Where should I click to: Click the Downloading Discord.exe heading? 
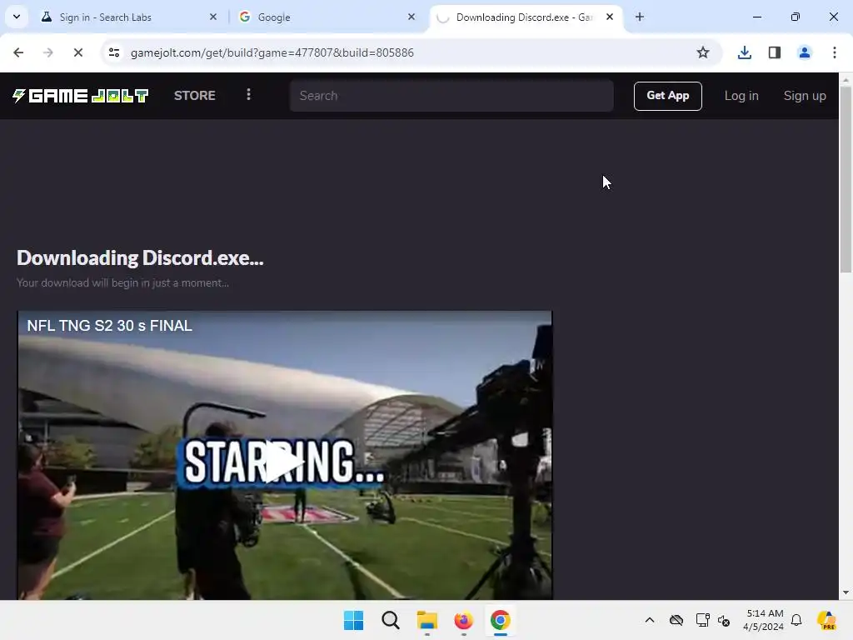click(x=140, y=258)
